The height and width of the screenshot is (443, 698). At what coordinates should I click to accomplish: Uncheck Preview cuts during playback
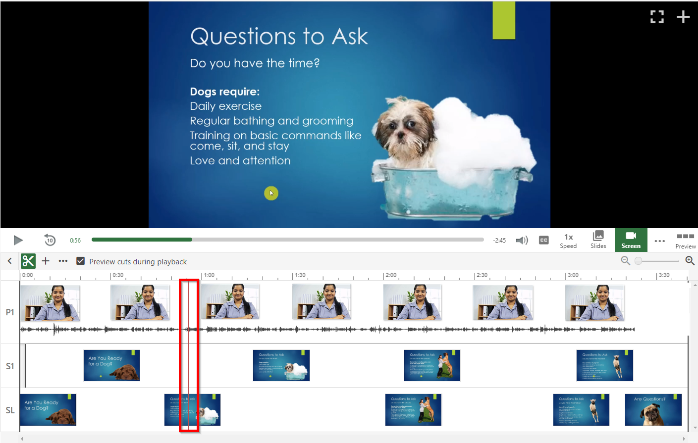pyautogui.click(x=80, y=261)
